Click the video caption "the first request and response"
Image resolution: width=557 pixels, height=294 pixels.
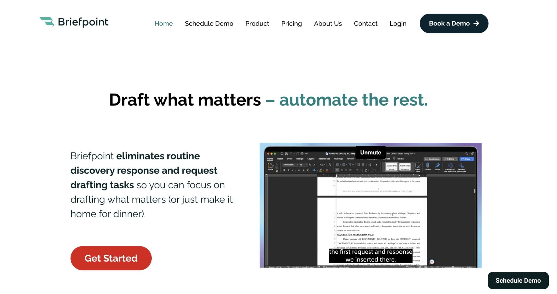click(370, 252)
